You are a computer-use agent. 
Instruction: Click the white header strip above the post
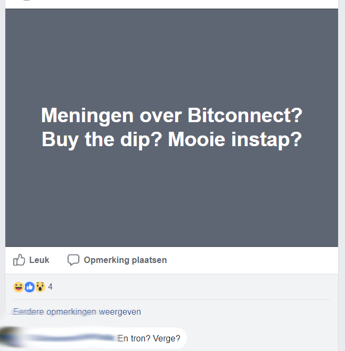click(171, 4)
